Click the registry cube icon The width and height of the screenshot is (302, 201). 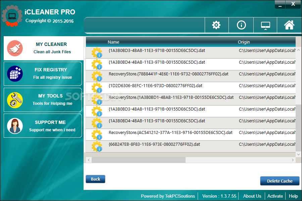click(15, 74)
